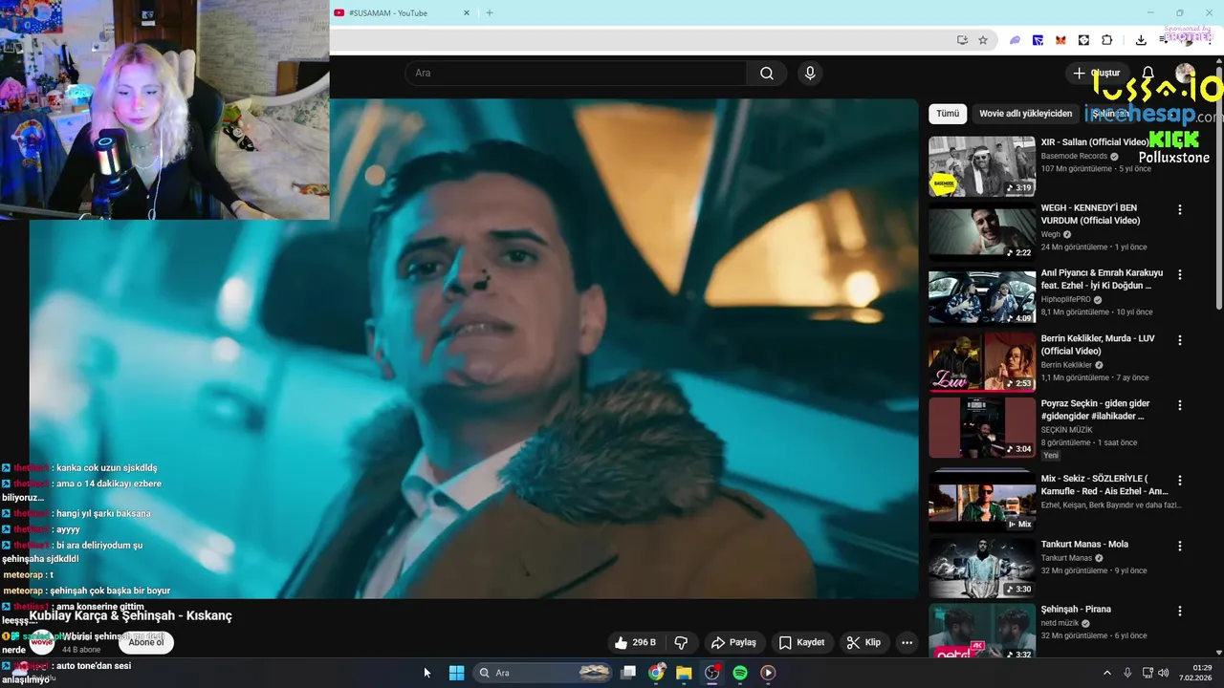This screenshot has height=688, width=1224.
Task: Open the YouTube account avatar menu
Action: click(x=1185, y=74)
